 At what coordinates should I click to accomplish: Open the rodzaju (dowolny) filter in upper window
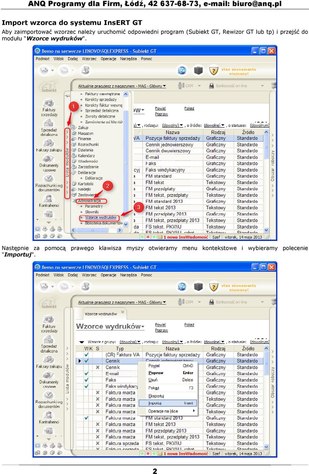tap(173, 125)
